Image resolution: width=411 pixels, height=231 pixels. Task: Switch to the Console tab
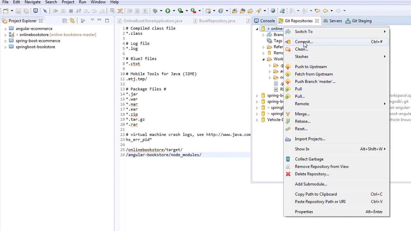(x=264, y=21)
